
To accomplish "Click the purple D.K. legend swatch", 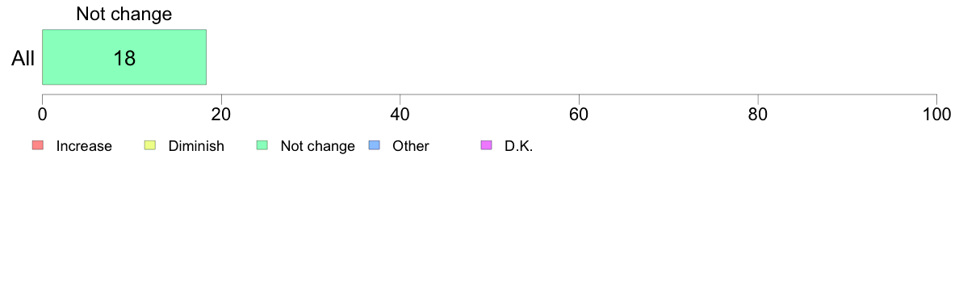I will [x=486, y=145].
